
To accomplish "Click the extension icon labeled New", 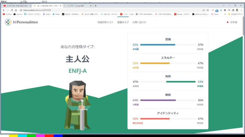I will pos(217,10).
